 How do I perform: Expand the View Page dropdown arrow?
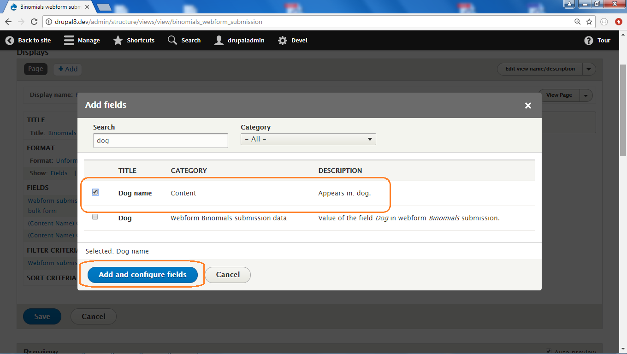point(586,95)
